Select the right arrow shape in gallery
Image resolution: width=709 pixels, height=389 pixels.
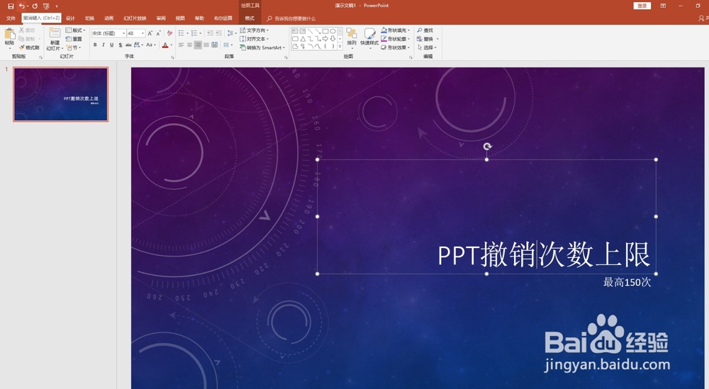325,39
